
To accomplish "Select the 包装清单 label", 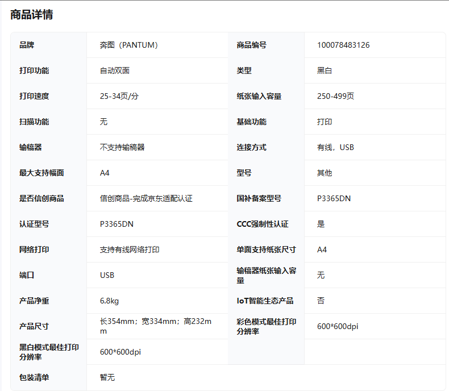I will point(34,377).
